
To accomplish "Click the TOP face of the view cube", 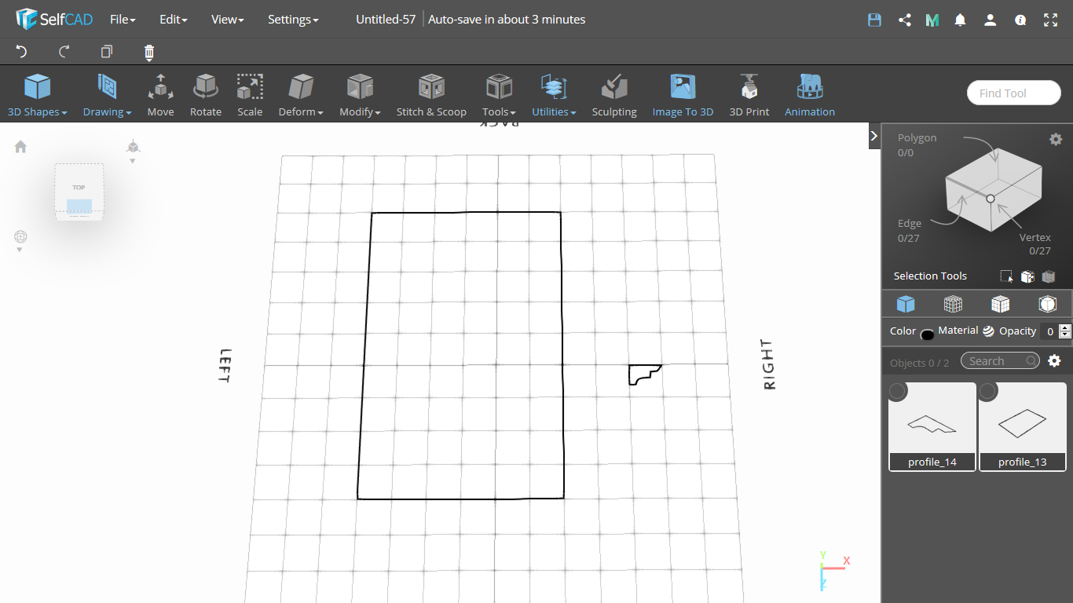I will (x=79, y=188).
